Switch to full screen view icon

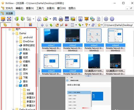[9, 19]
